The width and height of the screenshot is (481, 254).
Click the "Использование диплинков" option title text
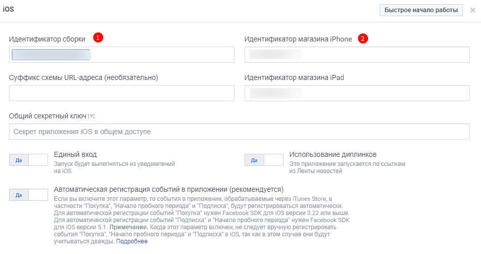[x=333, y=154]
